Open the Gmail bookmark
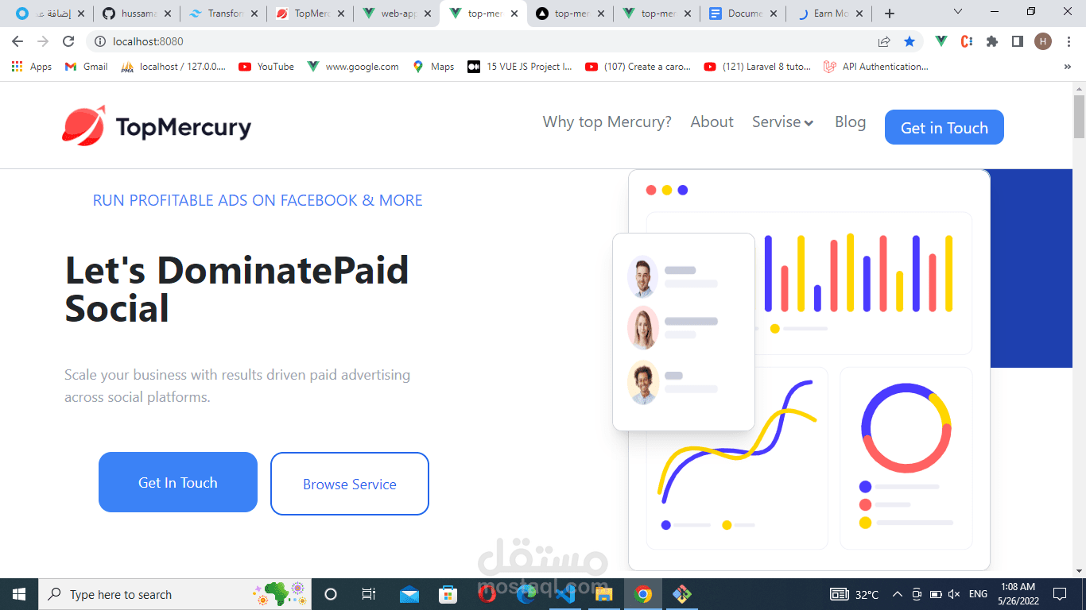1086x610 pixels. pyautogui.click(x=86, y=67)
